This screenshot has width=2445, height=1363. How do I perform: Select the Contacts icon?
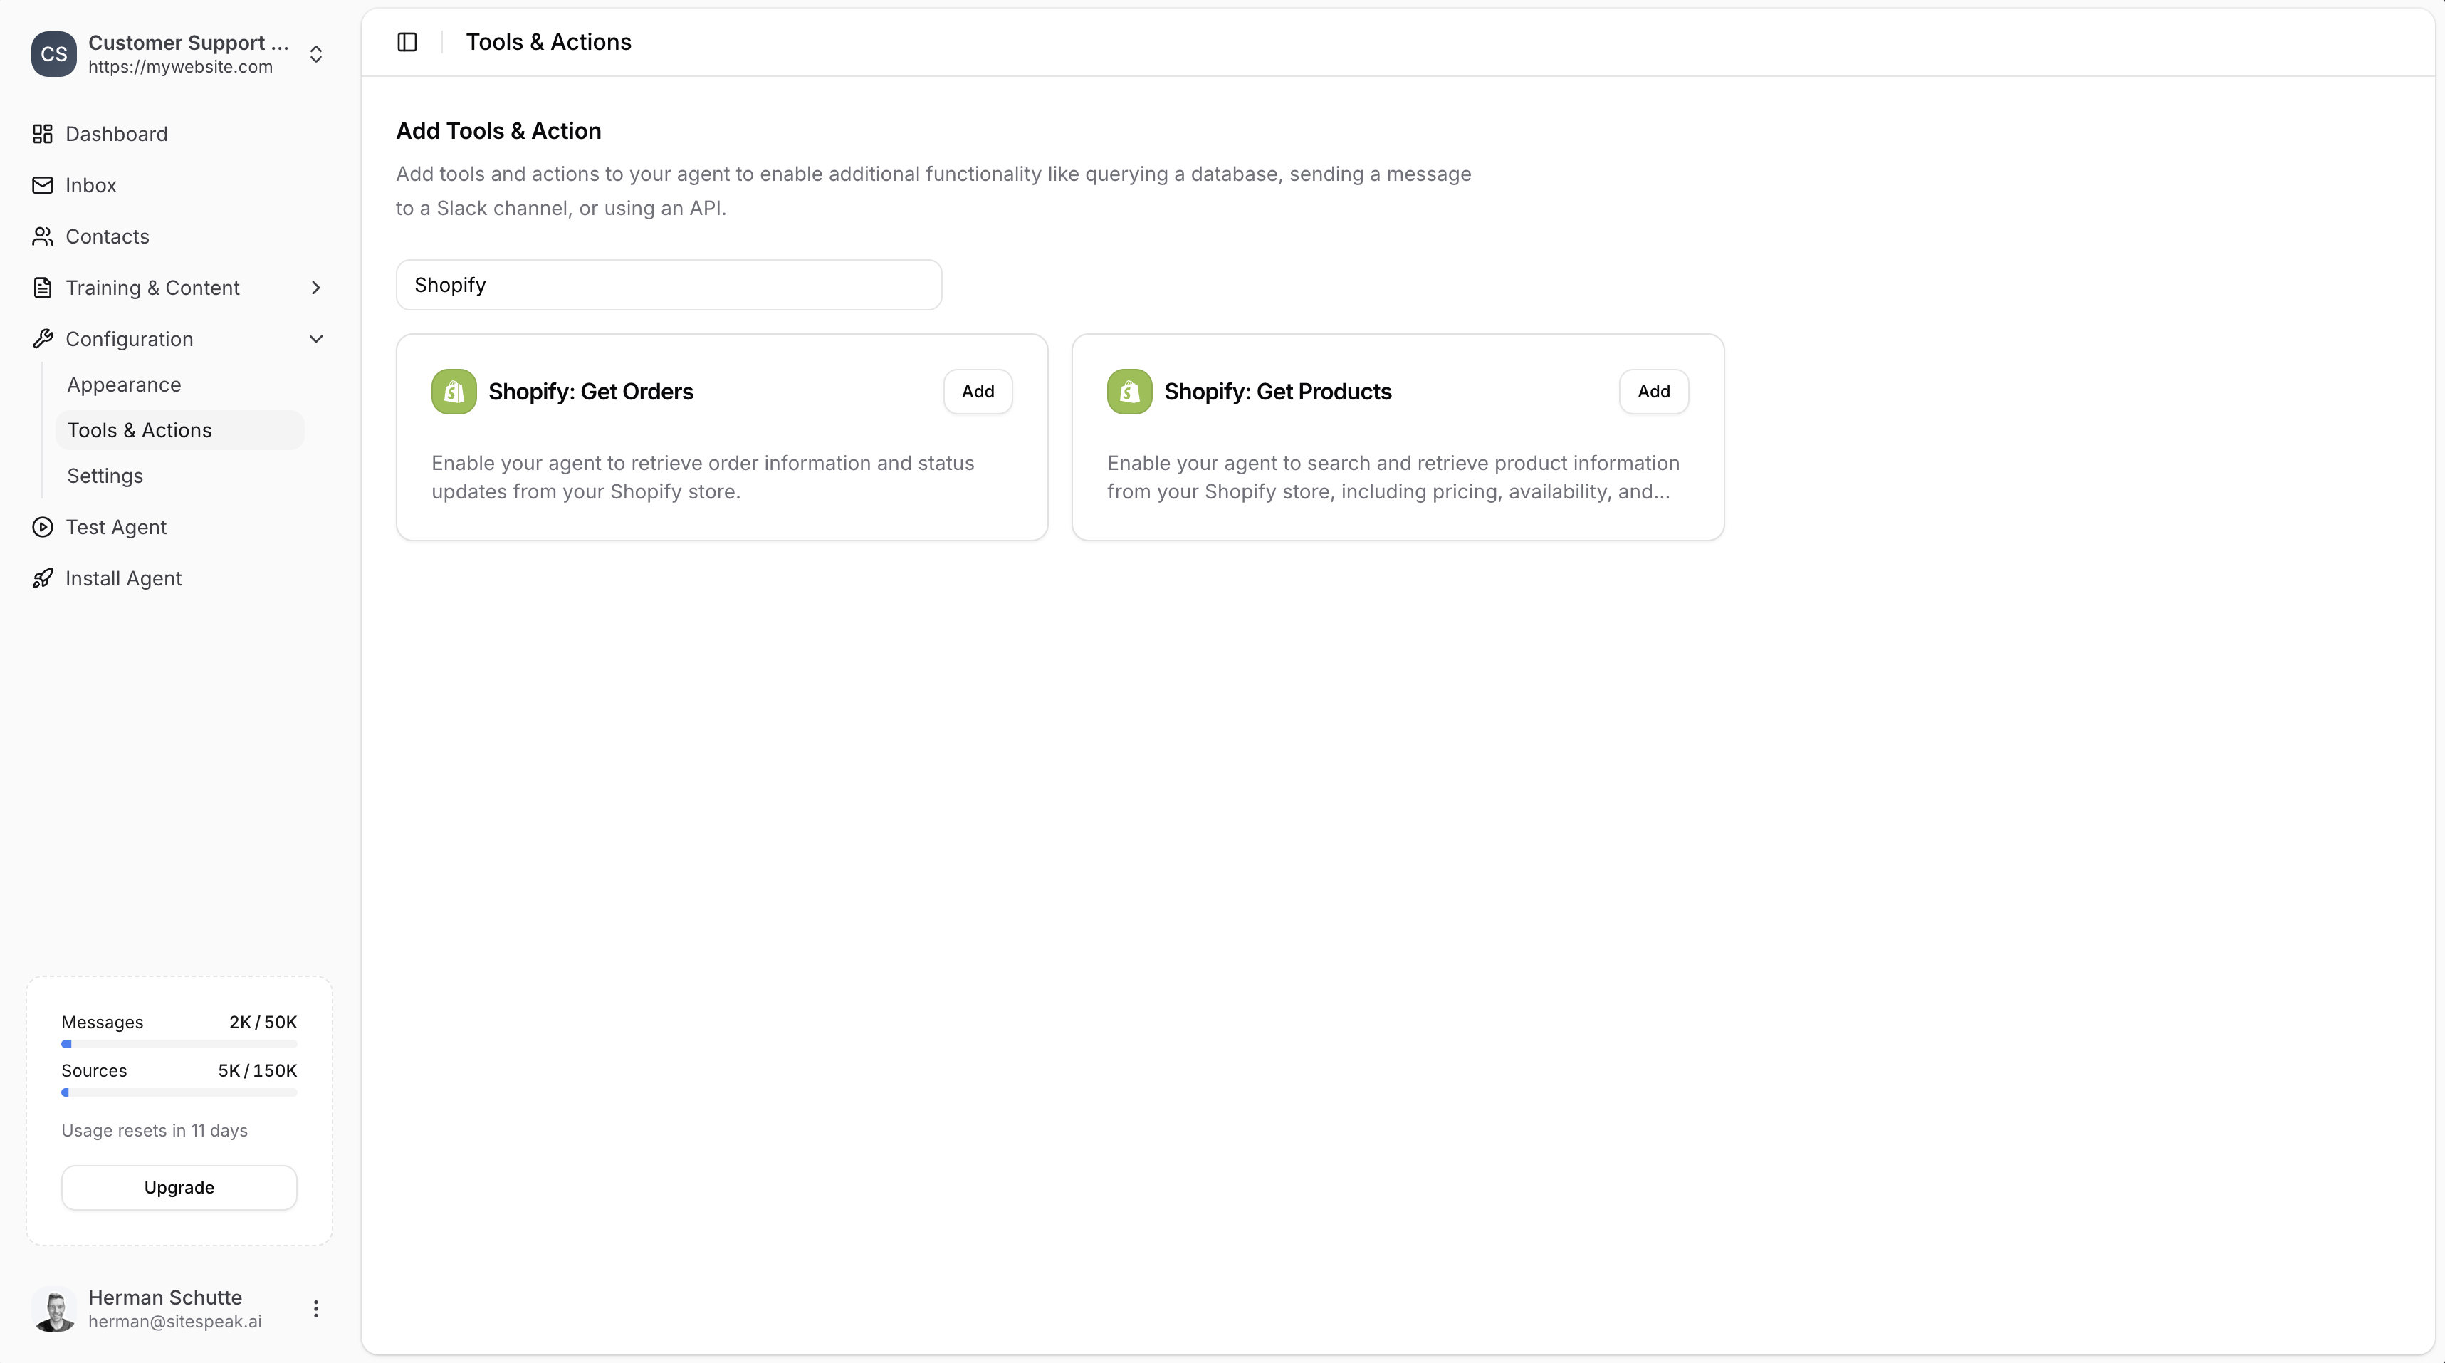[x=43, y=236]
